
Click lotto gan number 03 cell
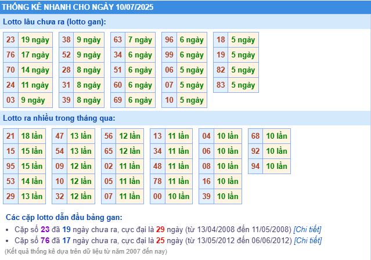(x=10, y=100)
